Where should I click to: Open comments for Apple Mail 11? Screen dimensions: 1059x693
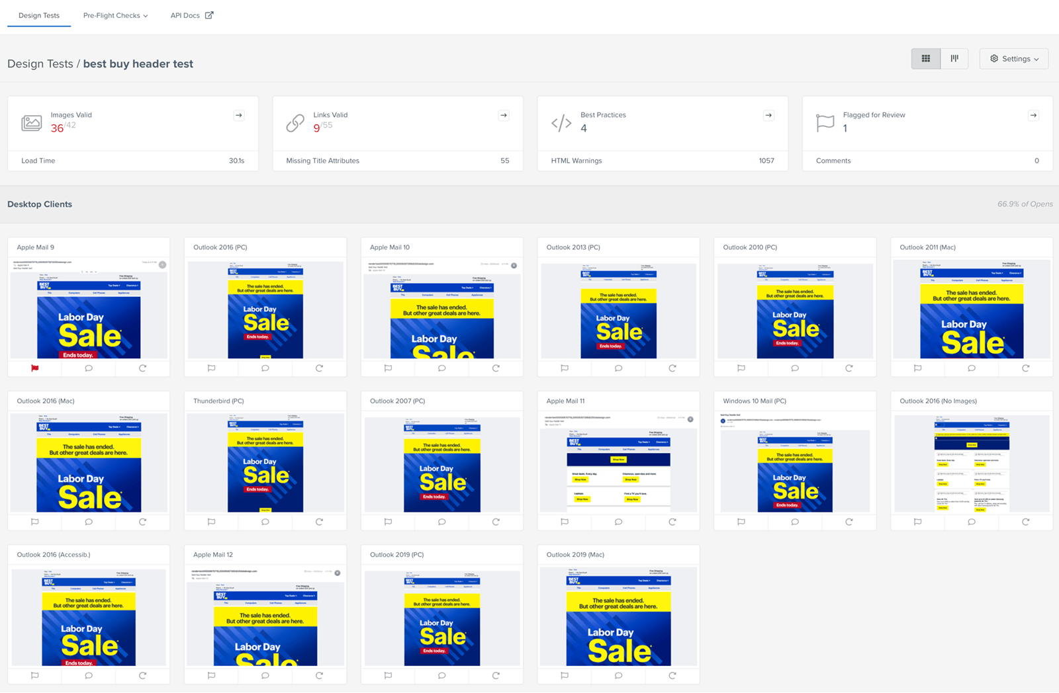click(x=618, y=522)
